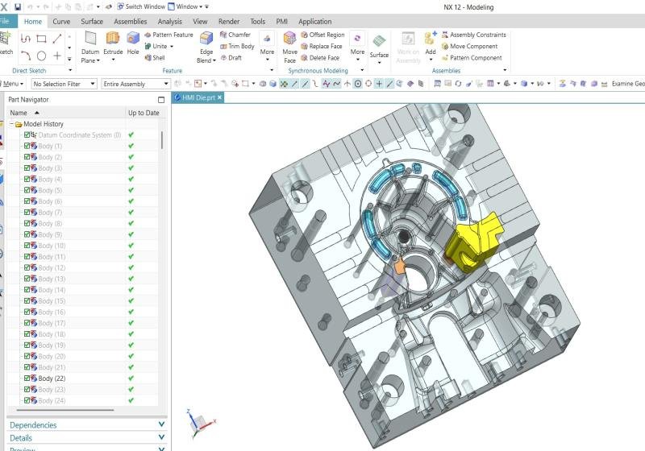Toggle the Body (22) checkbox
The height and width of the screenshot is (451, 645).
(27, 379)
